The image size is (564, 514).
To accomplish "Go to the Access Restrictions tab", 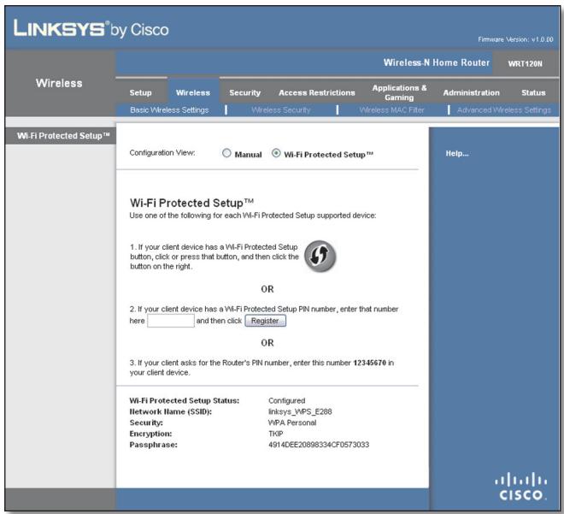I will point(317,92).
